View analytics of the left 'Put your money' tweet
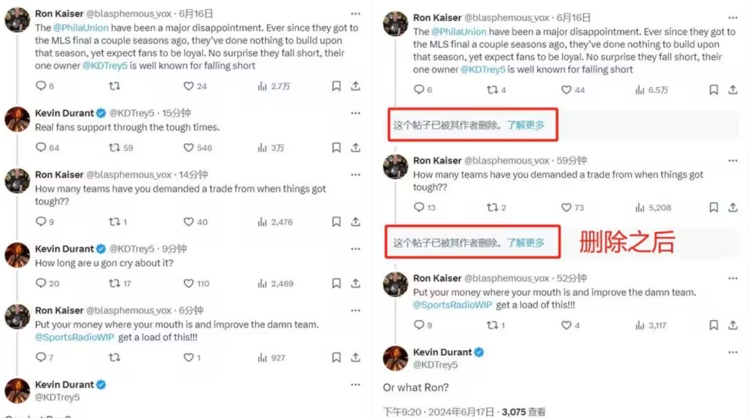The width and height of the screenshot is (750, 418). [262, 358]
